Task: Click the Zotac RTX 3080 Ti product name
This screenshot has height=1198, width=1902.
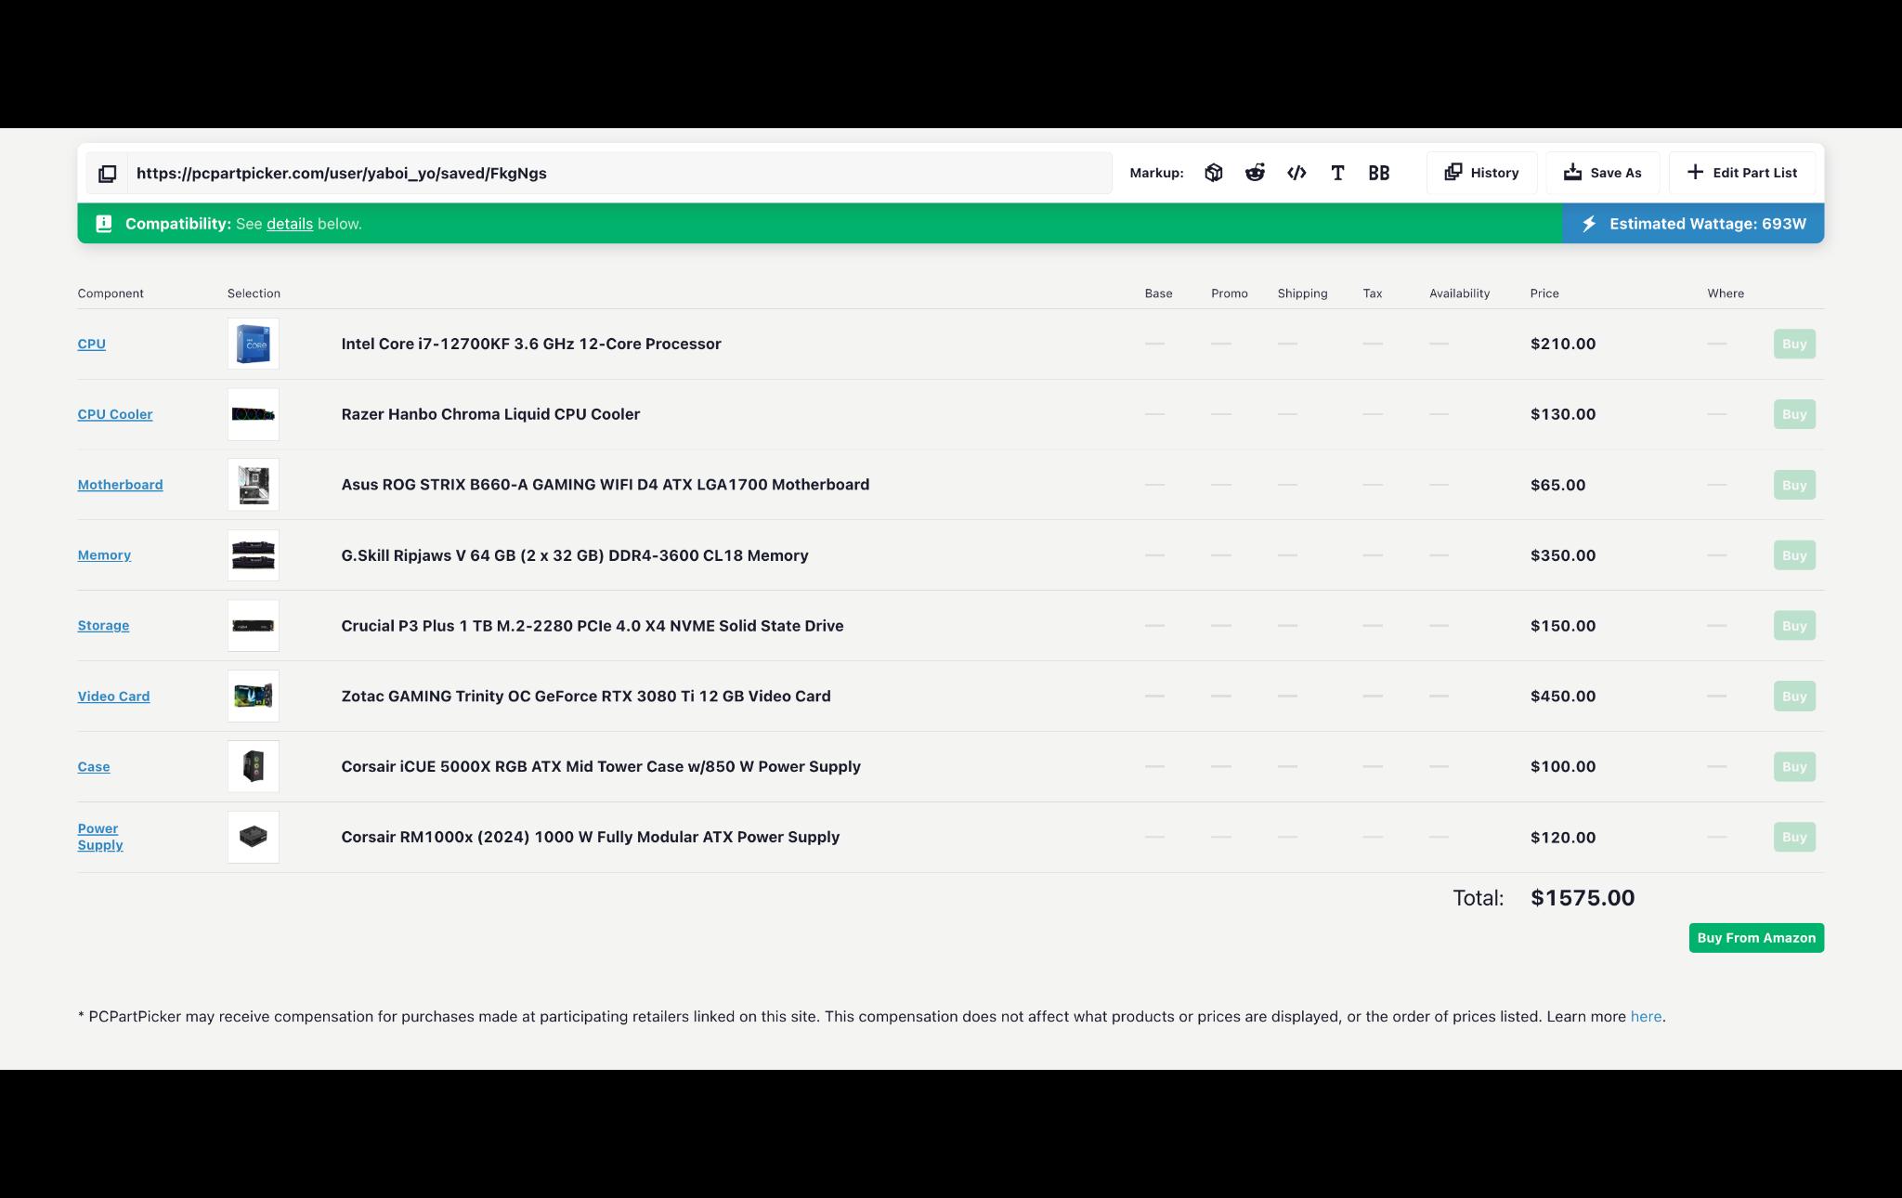Action: (586, 696)
